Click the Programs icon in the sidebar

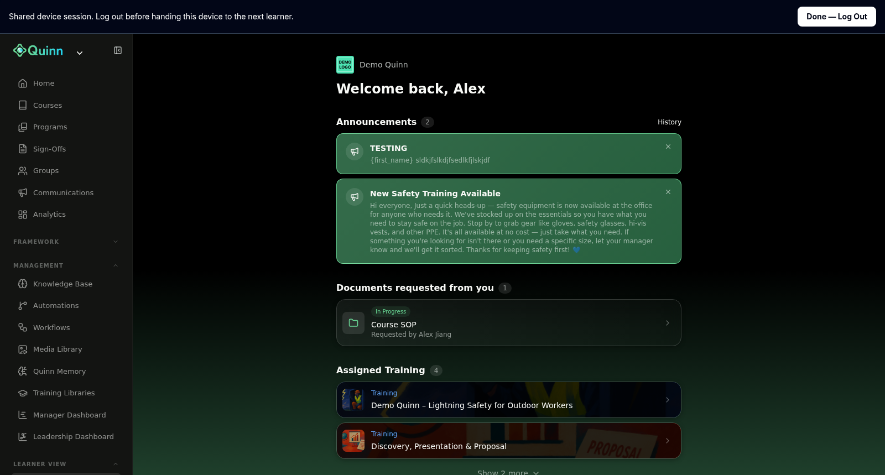(x=23, y=127)
